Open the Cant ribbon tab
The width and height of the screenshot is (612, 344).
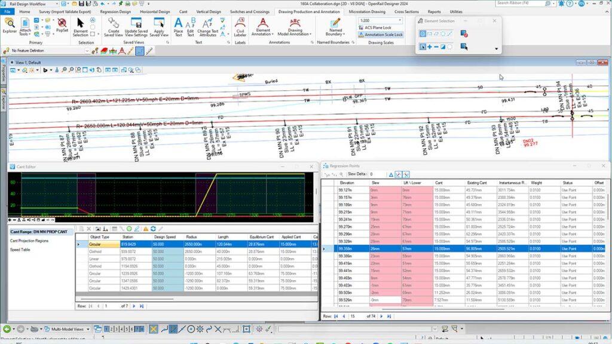pos(183,12)
